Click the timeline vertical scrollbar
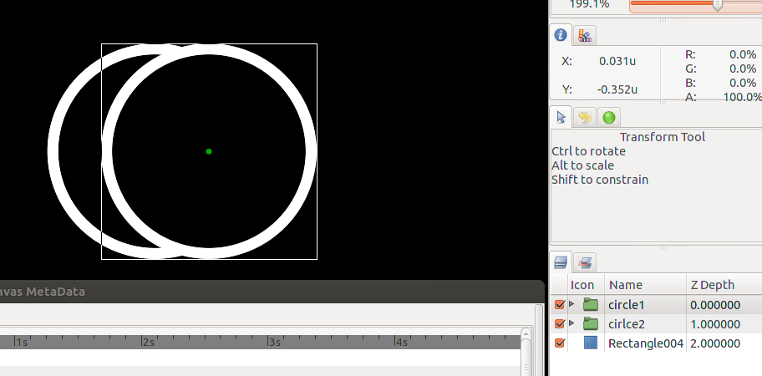 [x=526, y=353]
